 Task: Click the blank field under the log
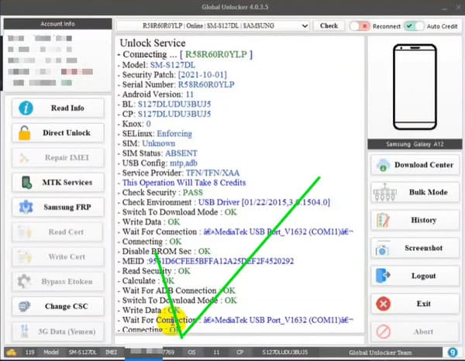[x=239, y=340]
